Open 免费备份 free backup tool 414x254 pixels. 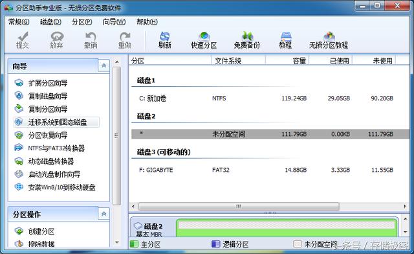tap(247, 40)
